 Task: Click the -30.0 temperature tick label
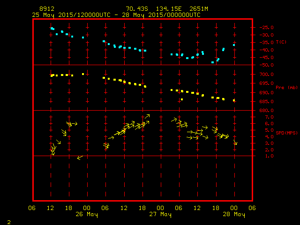(x=267, y=35)
